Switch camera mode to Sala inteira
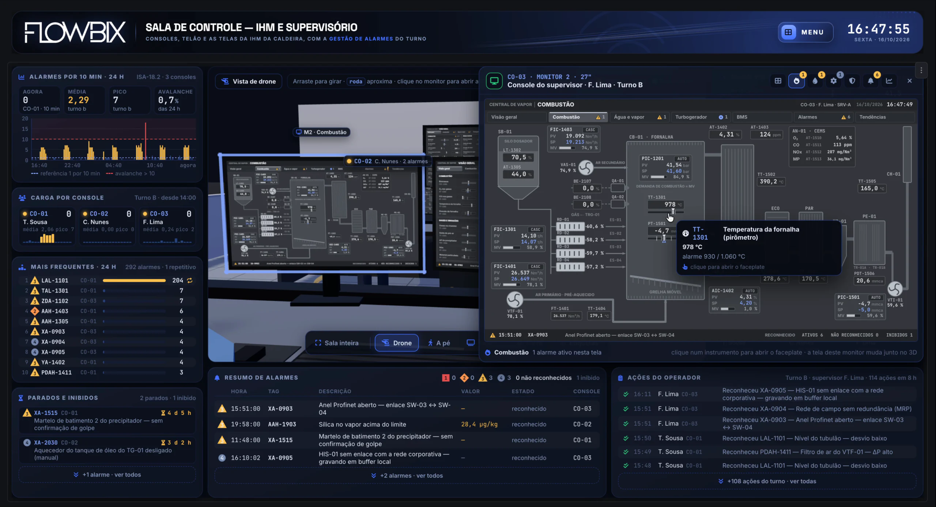This screenshot has height=507, width=936. click(x=337, y=343)
